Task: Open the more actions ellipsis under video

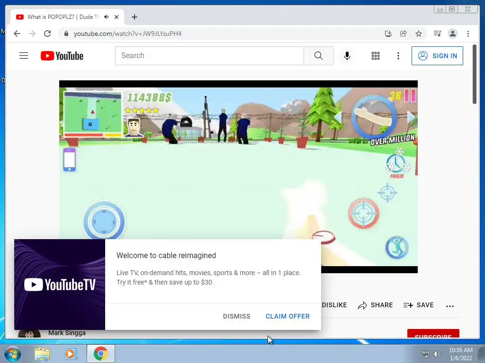Action: (450, 306)
